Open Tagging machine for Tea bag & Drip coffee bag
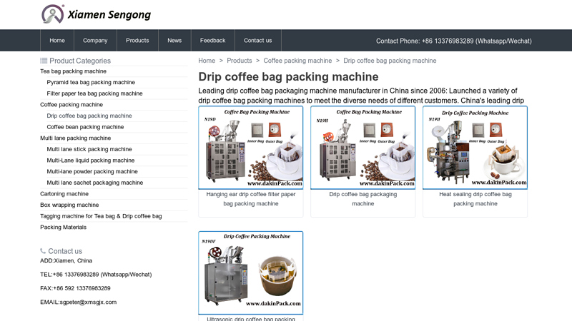 pos(101,216)
